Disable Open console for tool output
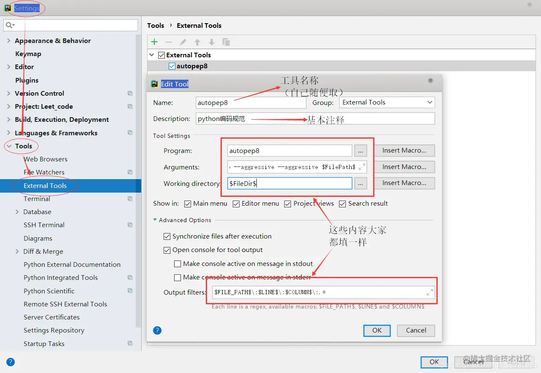 pyautogui.click(x=167, y=250)
